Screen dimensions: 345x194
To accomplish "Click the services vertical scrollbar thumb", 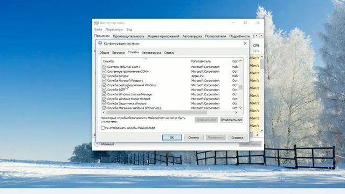I will [240, 87].
